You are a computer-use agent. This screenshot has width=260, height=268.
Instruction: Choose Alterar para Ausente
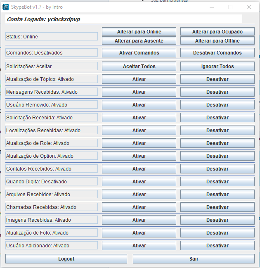click(x=139, y=41)
